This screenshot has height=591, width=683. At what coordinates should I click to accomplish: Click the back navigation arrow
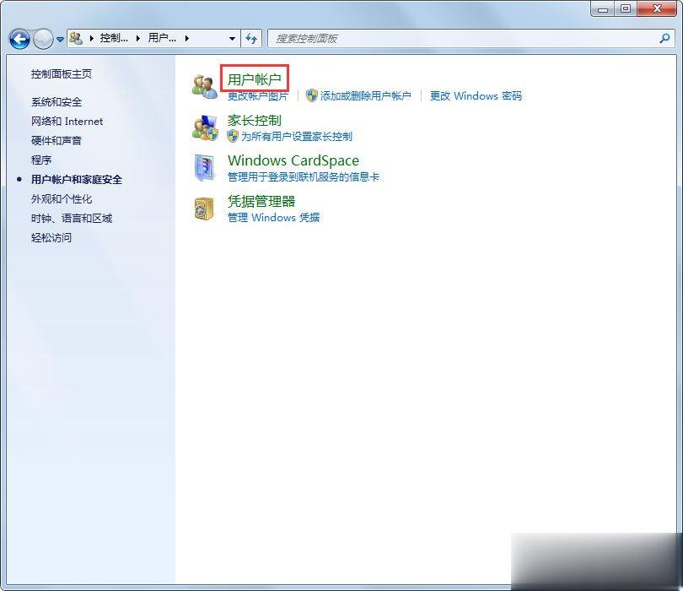(19, 39)
